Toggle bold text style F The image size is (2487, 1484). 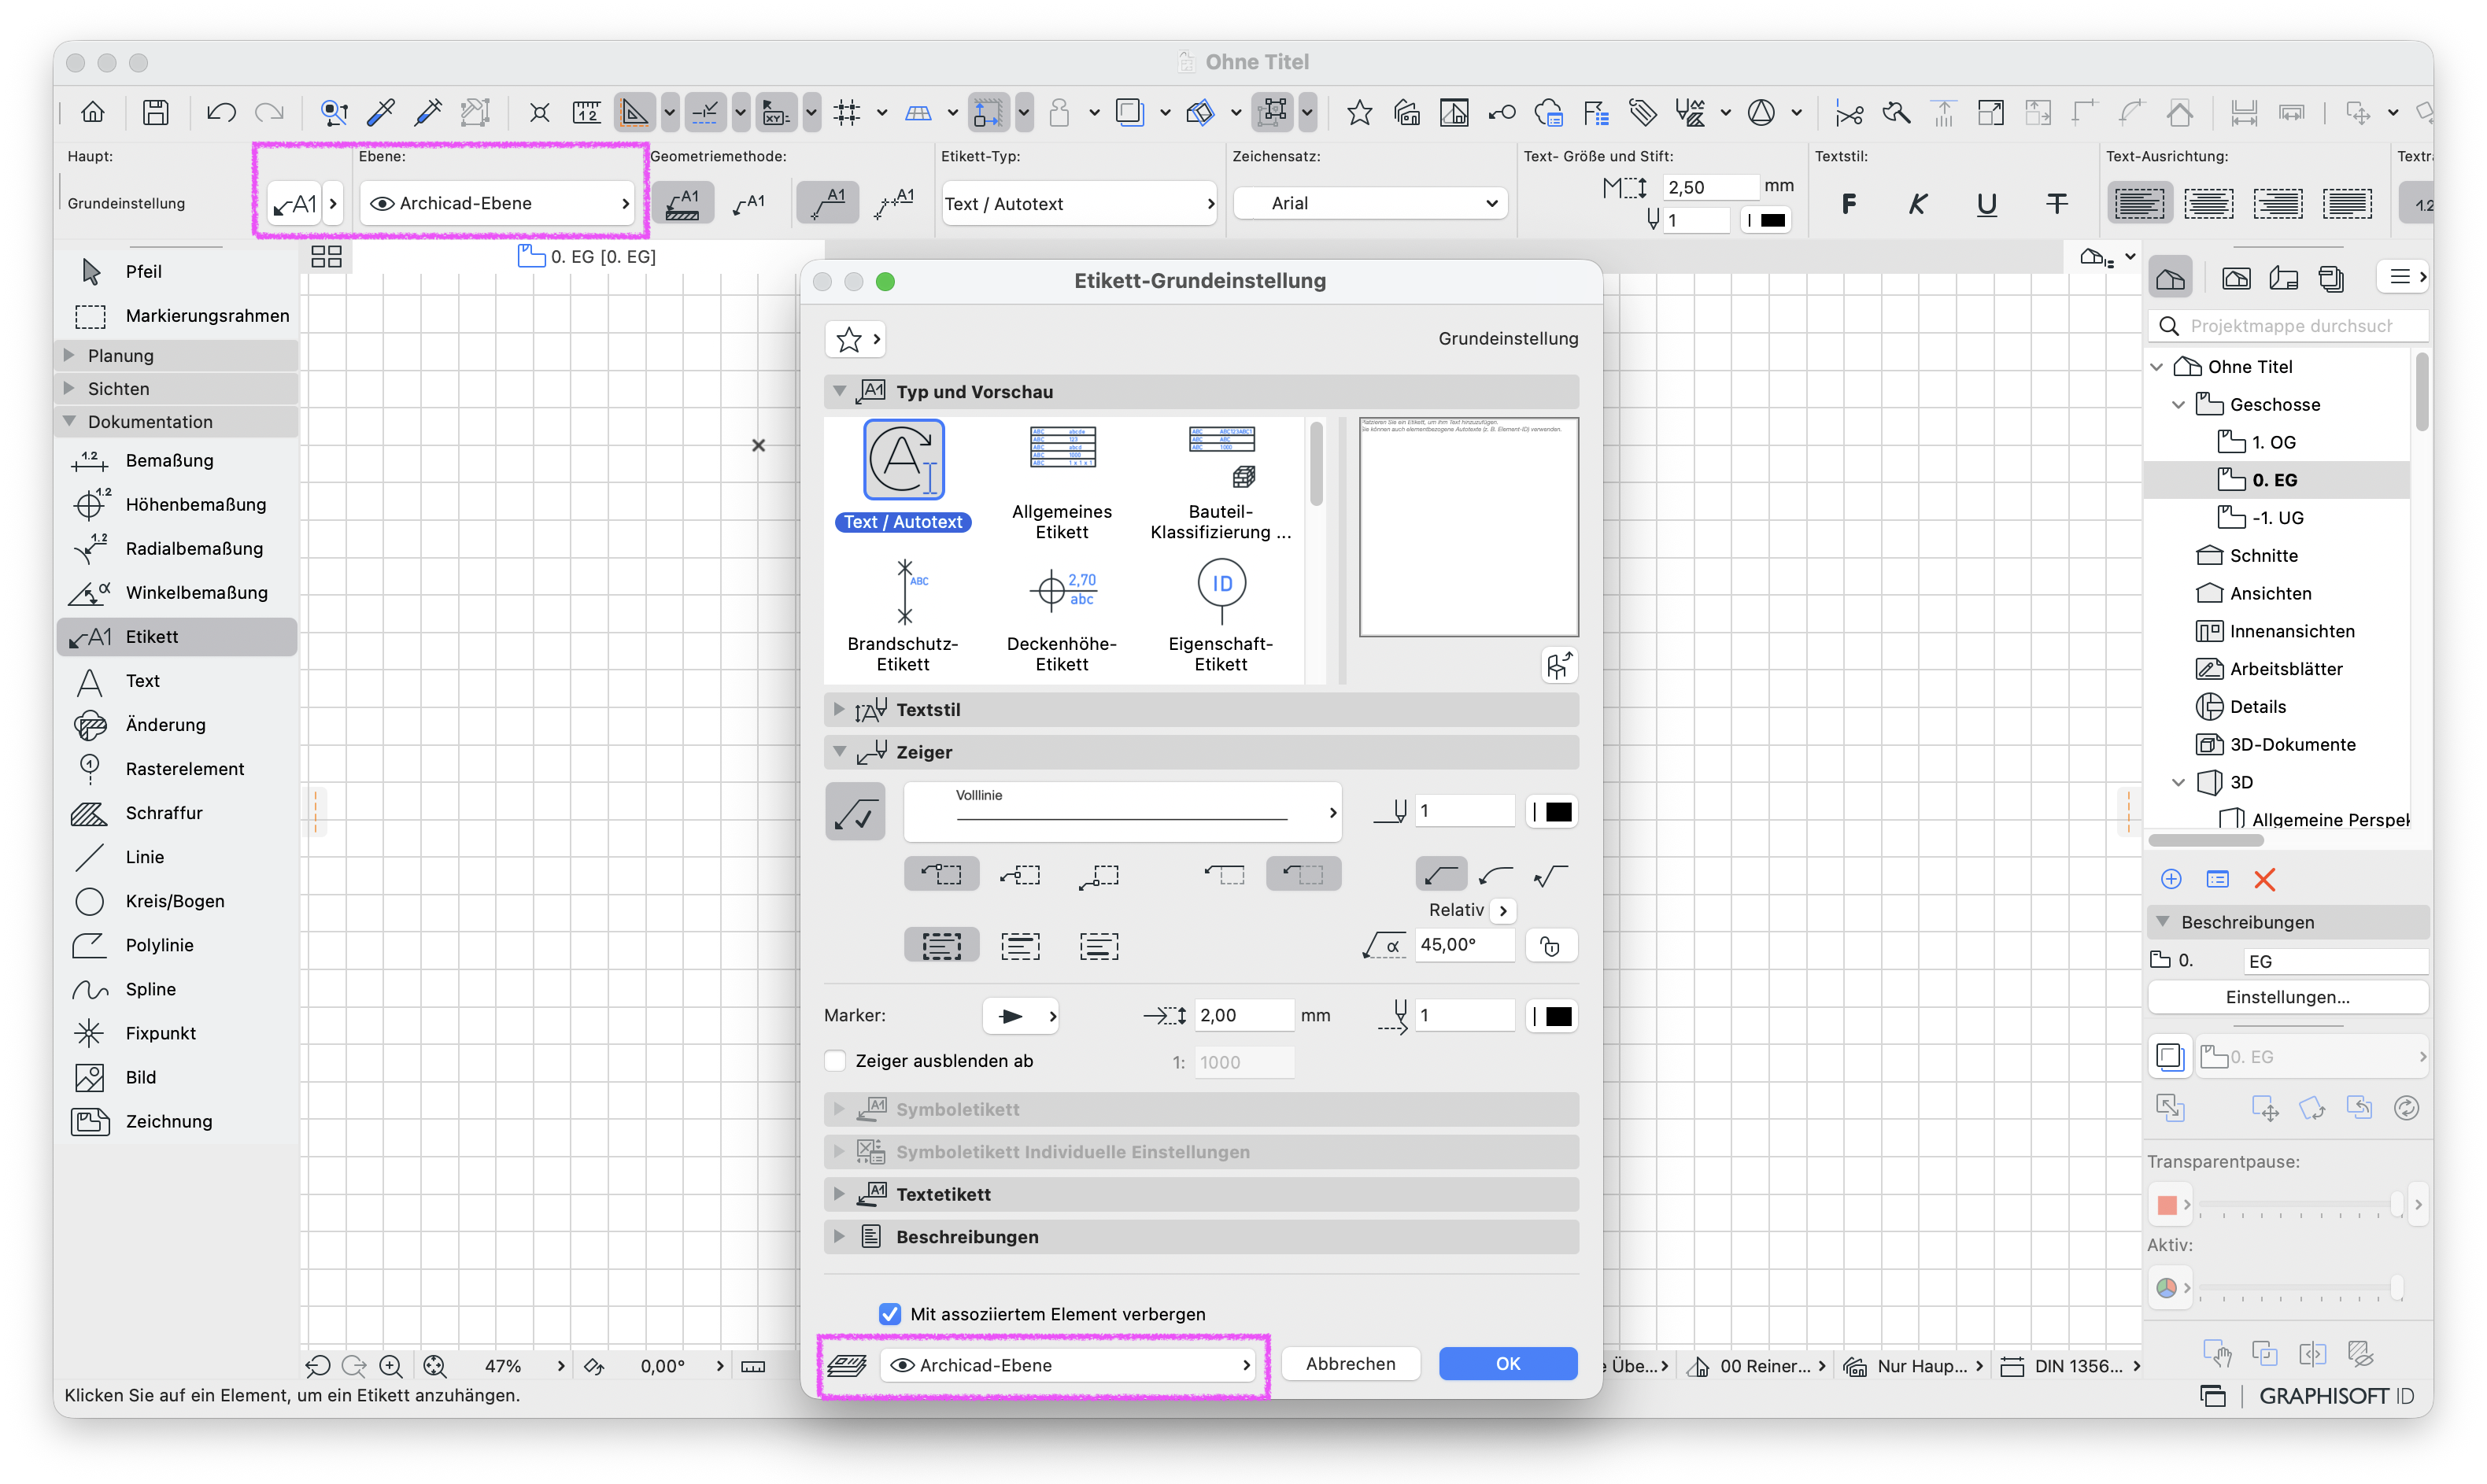click(1849, 204)
